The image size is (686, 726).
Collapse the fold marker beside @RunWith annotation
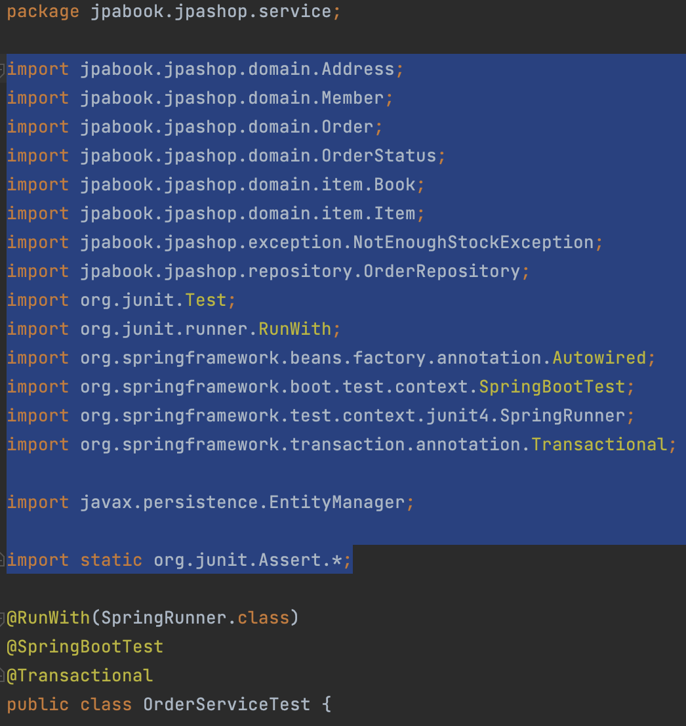[x=3, y=618]
